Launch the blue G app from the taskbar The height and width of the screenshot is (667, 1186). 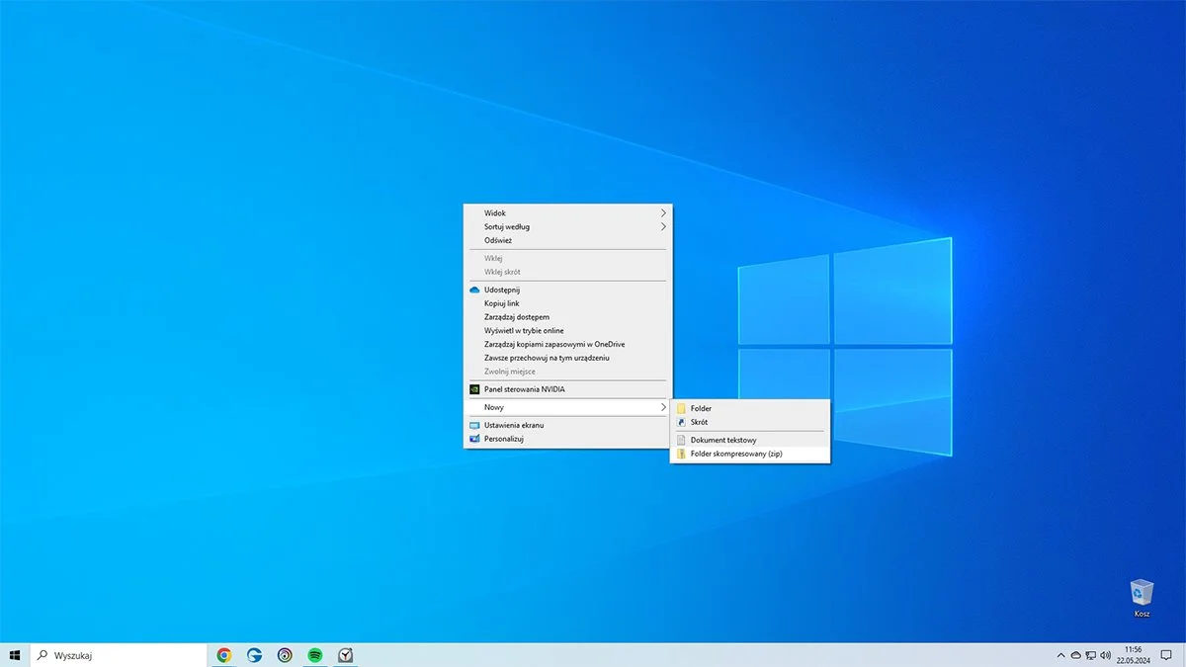254,654
